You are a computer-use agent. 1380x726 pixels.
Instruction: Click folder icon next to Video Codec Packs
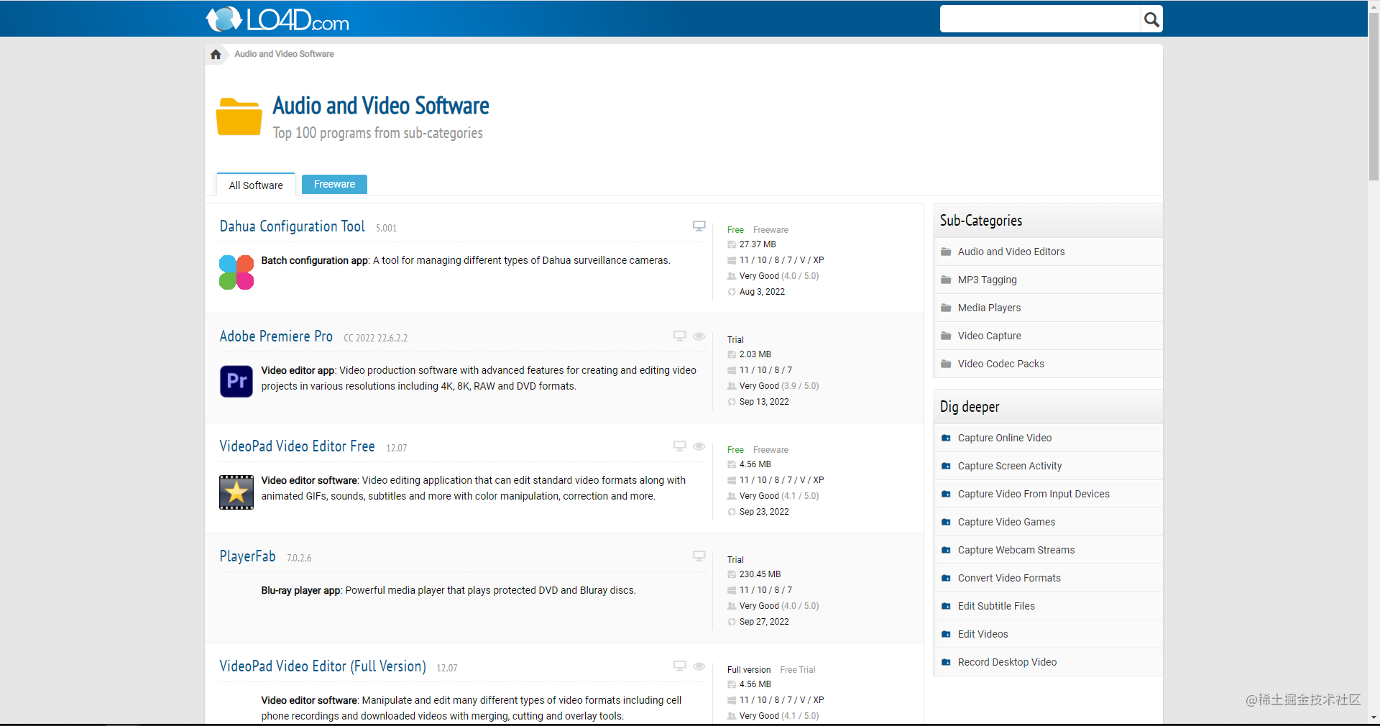pyautogui.click(x=946, y=364)
